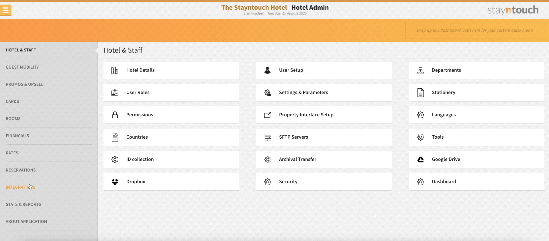The height and width of the screenshot is (241, 549).
Task: Open Archival Transfer label
Action: point(298,160)
